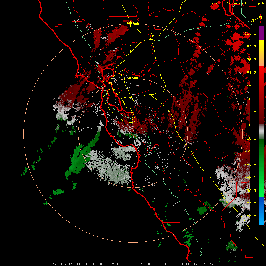266x266 pixels.
Task: Click the VEL legend title
Action: [x=259, y=18]
